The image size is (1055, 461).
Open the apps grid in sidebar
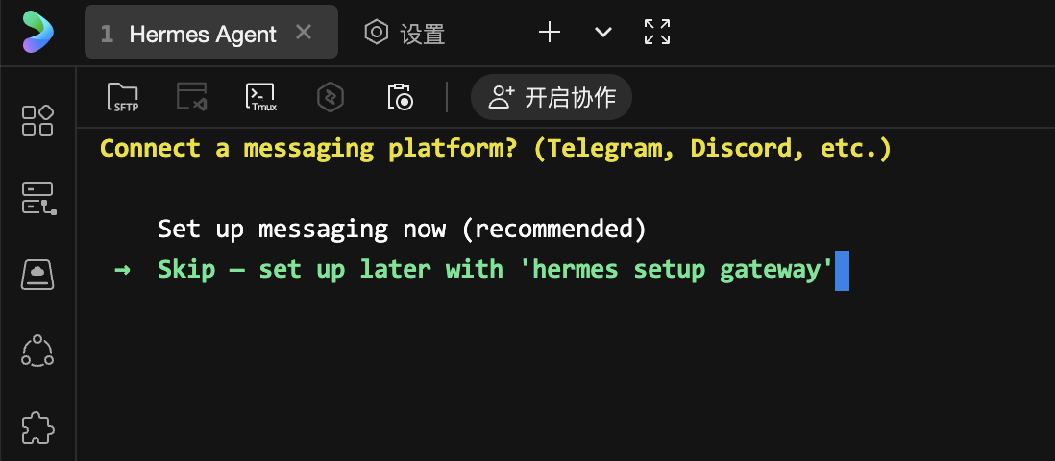(x=37, y=121)
